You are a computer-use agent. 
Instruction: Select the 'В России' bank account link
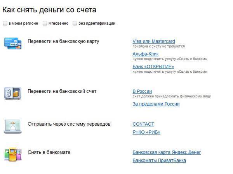pyautogui.click(x=142, y=91)
